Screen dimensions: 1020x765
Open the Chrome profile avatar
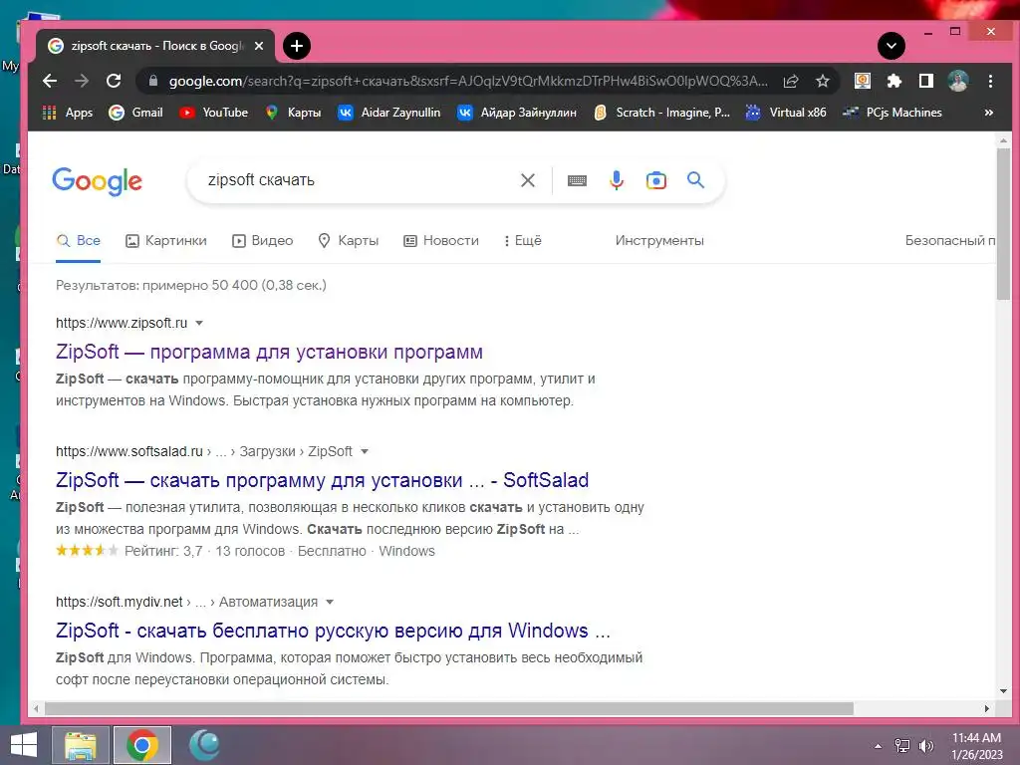pyautogui.click(x=957, y=81)
